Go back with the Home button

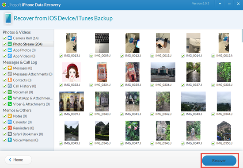pyautogui.click(x=18, y=160)
